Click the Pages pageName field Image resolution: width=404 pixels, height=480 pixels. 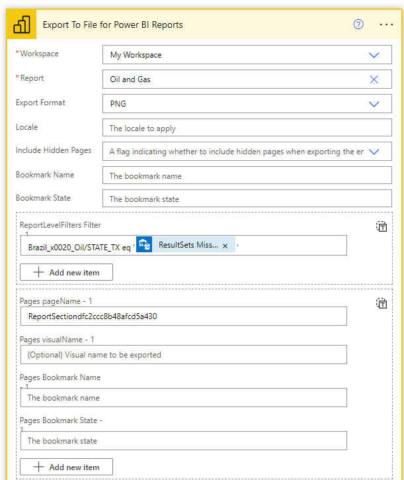coord(184,316)
